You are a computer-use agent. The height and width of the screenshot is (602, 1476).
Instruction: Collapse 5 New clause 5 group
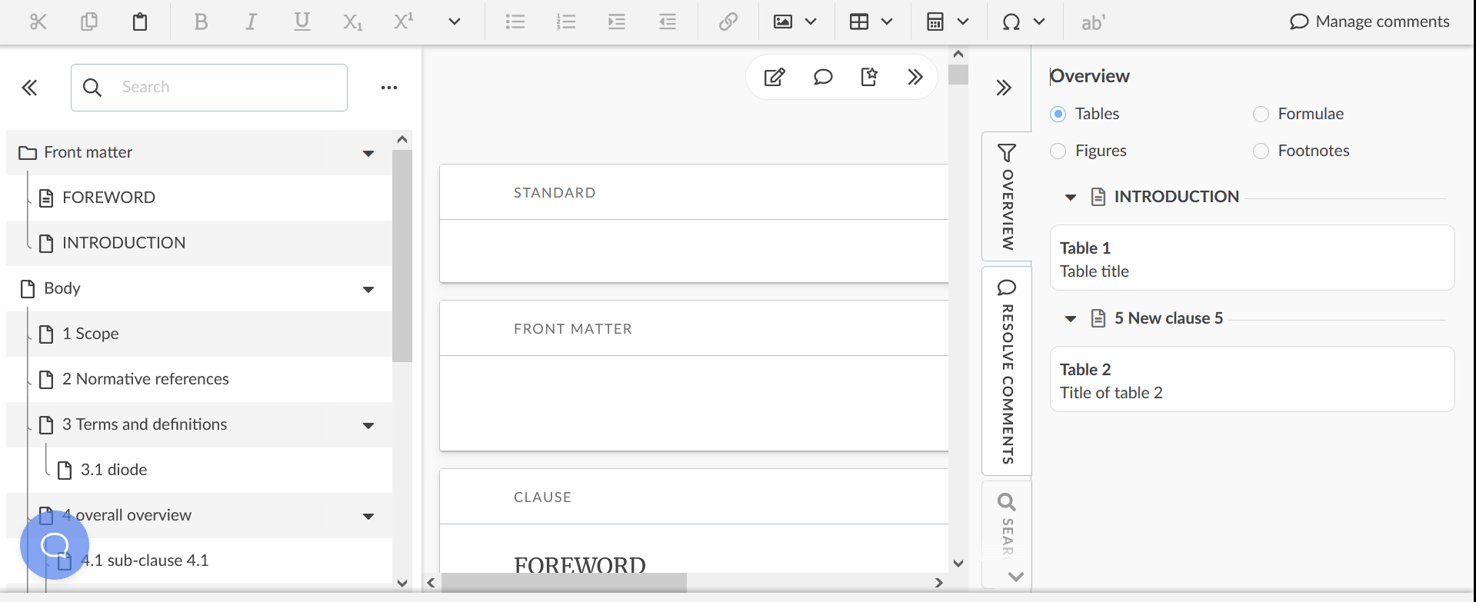(1070, 319)
